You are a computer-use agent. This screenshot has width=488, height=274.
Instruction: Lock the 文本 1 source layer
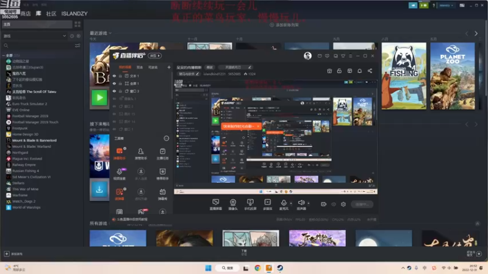coord(120,76)
